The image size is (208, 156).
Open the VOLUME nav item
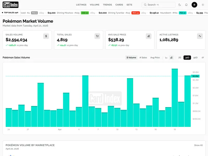point(95,5)
